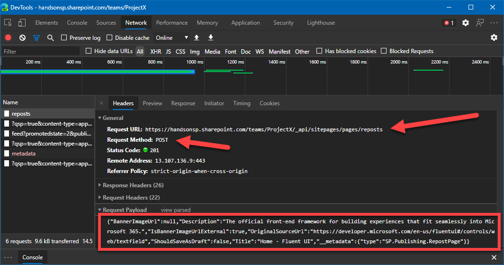Clear the network log
Image resolution: width=504 pixels, height=265 pixels.
[x=22, y=38]
